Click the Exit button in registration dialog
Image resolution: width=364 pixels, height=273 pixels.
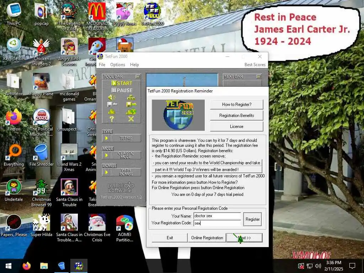[170, 238]
